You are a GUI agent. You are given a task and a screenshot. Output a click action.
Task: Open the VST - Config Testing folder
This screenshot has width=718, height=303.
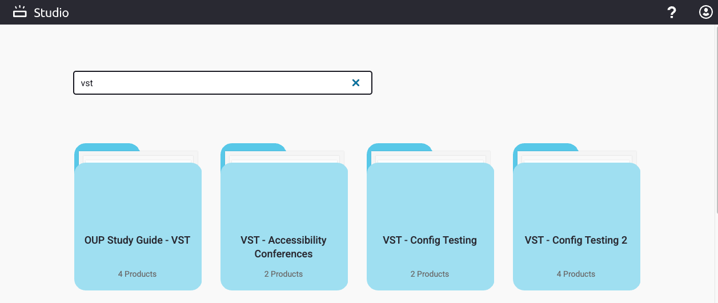[430, 217]
